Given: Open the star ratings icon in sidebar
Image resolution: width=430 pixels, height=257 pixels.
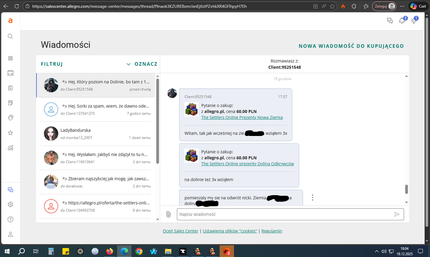Looking at the screenshot, I should click(10, 133).
